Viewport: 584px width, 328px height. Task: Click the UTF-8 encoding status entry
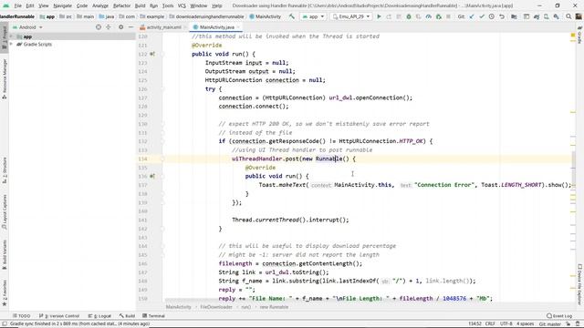[x=506, y=324]
